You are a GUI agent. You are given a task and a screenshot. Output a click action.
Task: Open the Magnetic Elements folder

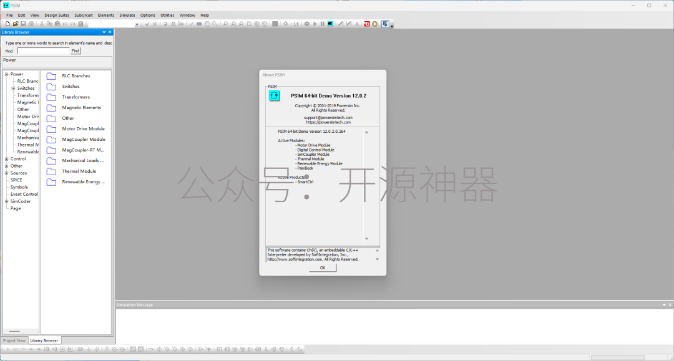click(74, 108)
